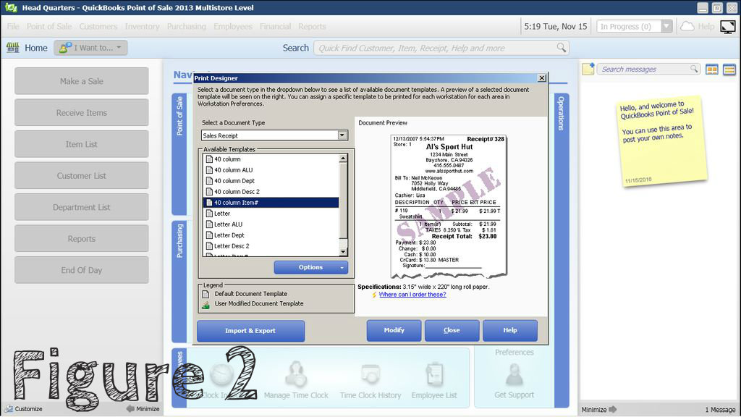Close the Print Designer dialog
Screen dimensions: 741x417
tap(541, 78)
